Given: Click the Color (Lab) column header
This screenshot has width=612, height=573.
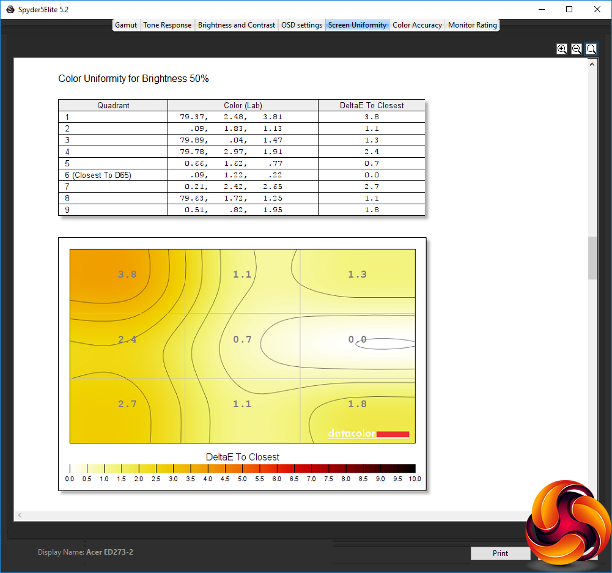Looking at the screenshot, I should coord(243,105).
